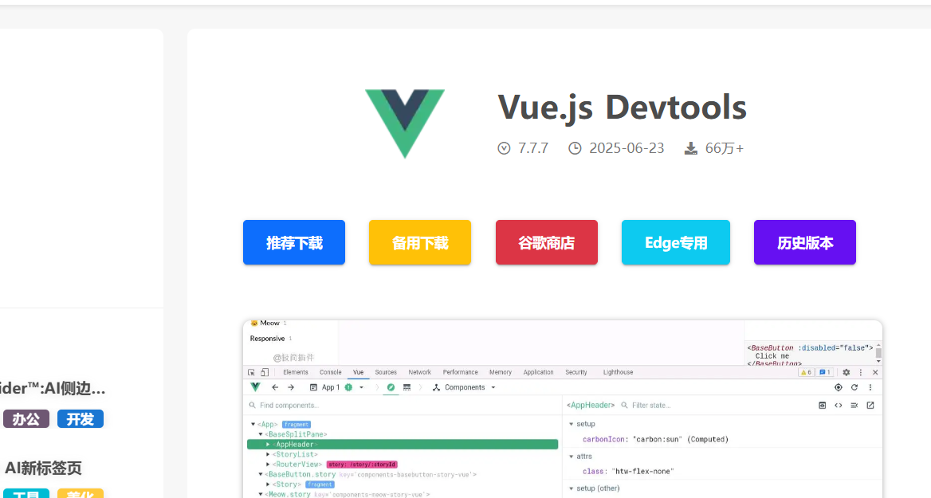
Task: Click the messages badge showing 1
Action: click(x=825, y=372)
